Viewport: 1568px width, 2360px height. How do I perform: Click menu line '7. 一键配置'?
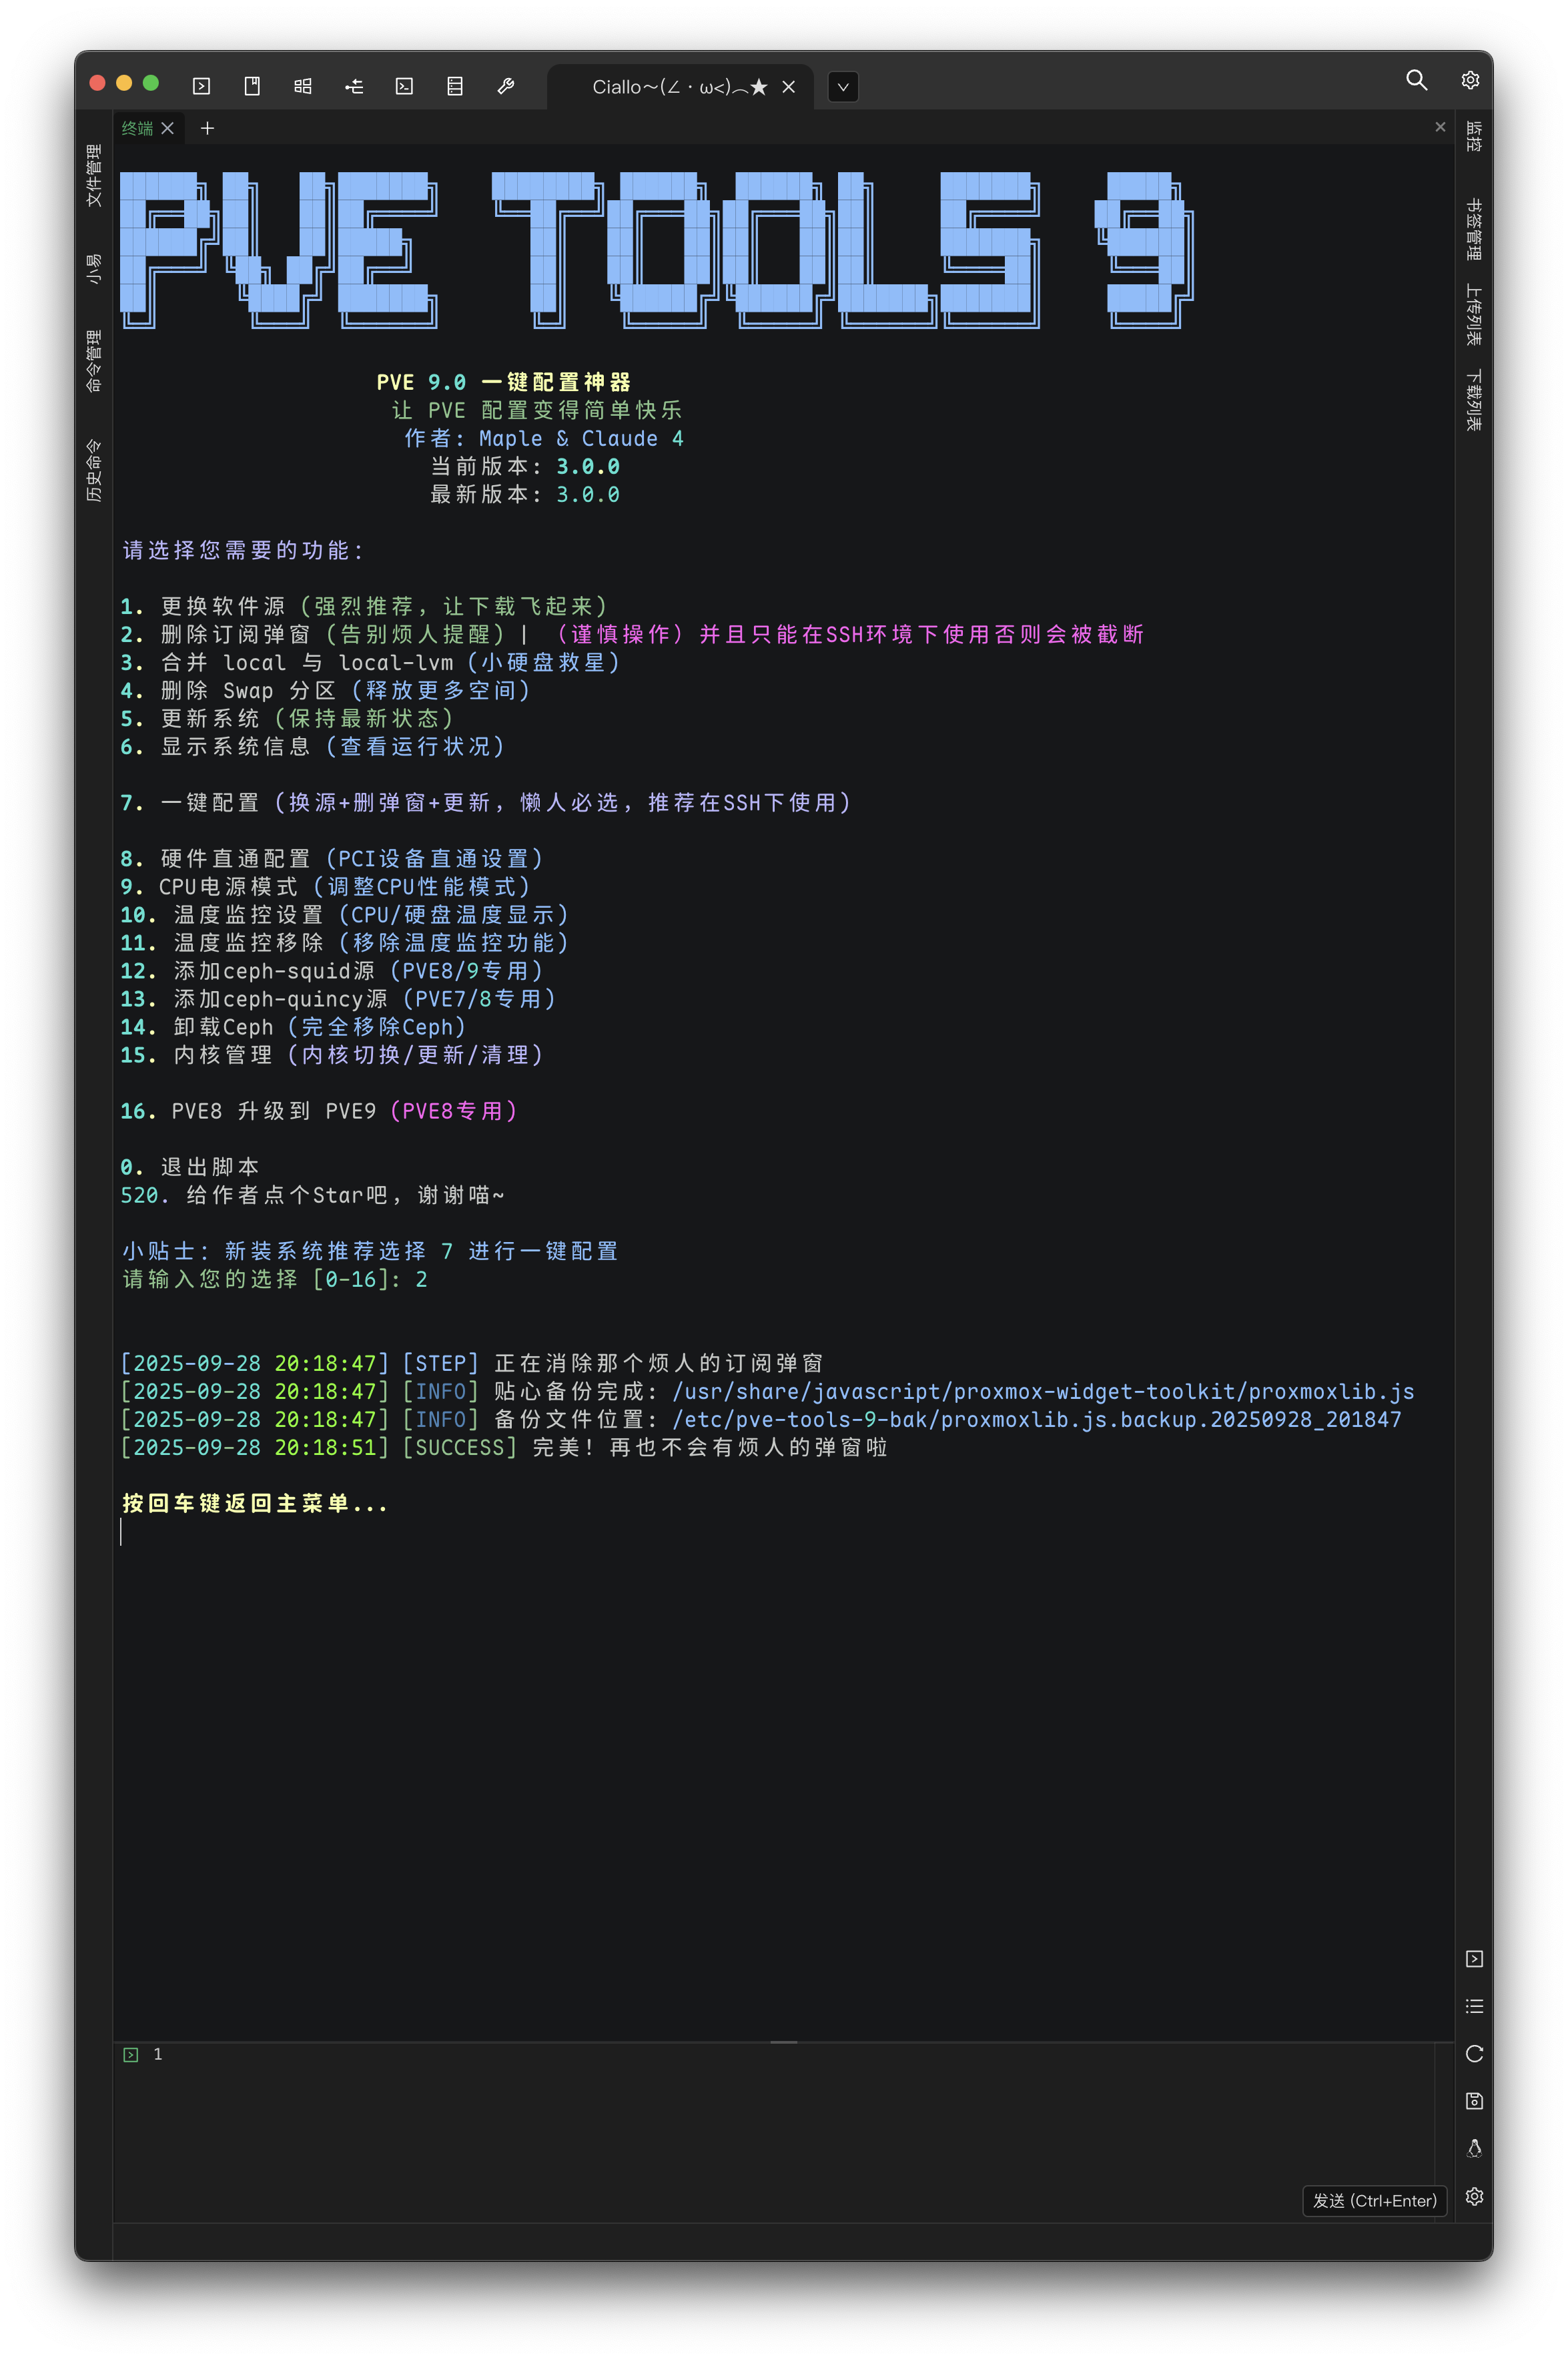pos(486,803)
